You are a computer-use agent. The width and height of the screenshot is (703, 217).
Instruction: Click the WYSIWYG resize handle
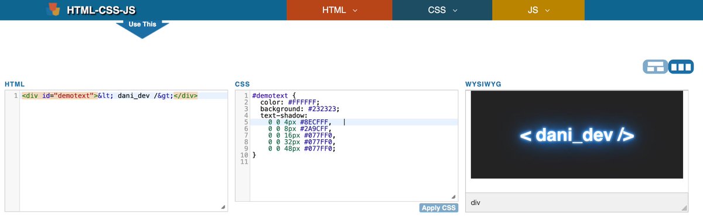[684, 208]
